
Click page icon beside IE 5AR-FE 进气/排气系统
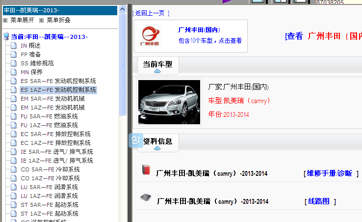pos(14,152)
